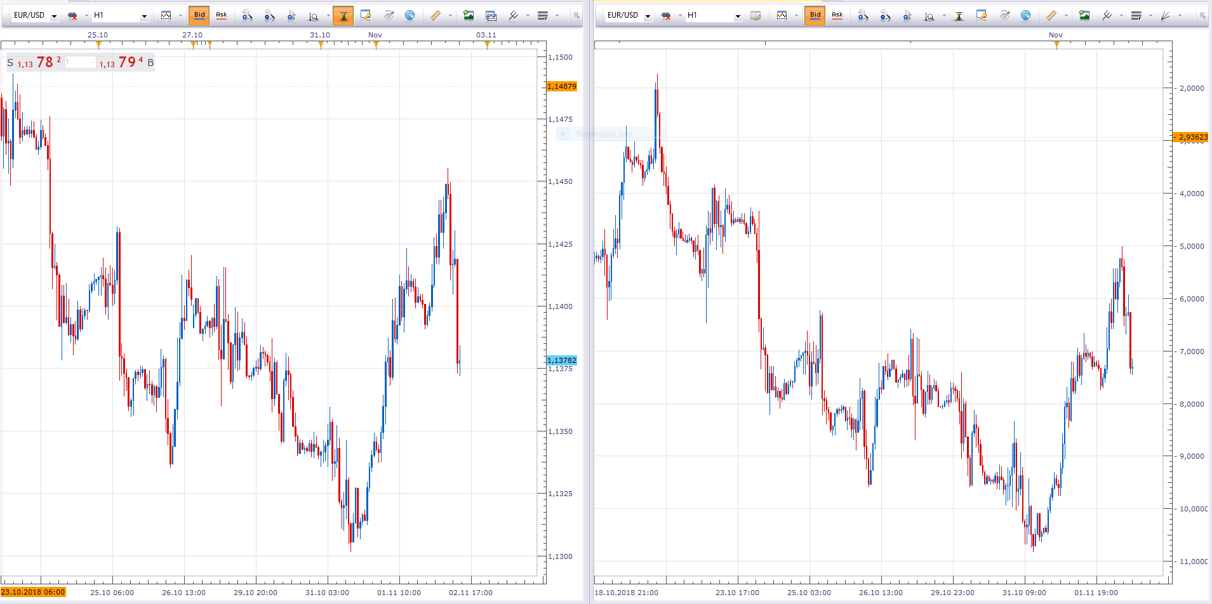Viewport: 1212px width, 604px height.
Task: Toggle eye visibility icon in left chart toolbar
Action: pyautogui.click(x=389, y=15)
